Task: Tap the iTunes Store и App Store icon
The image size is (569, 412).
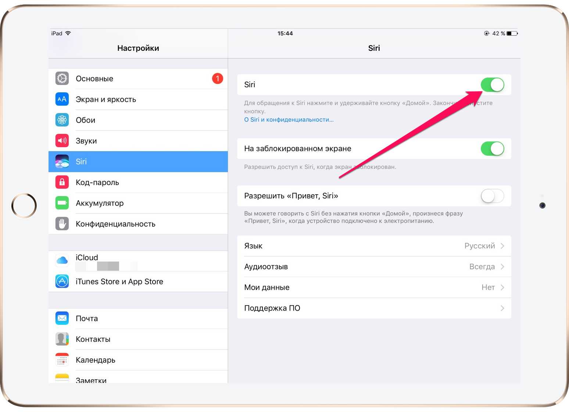Action: (x=62, y=281)
